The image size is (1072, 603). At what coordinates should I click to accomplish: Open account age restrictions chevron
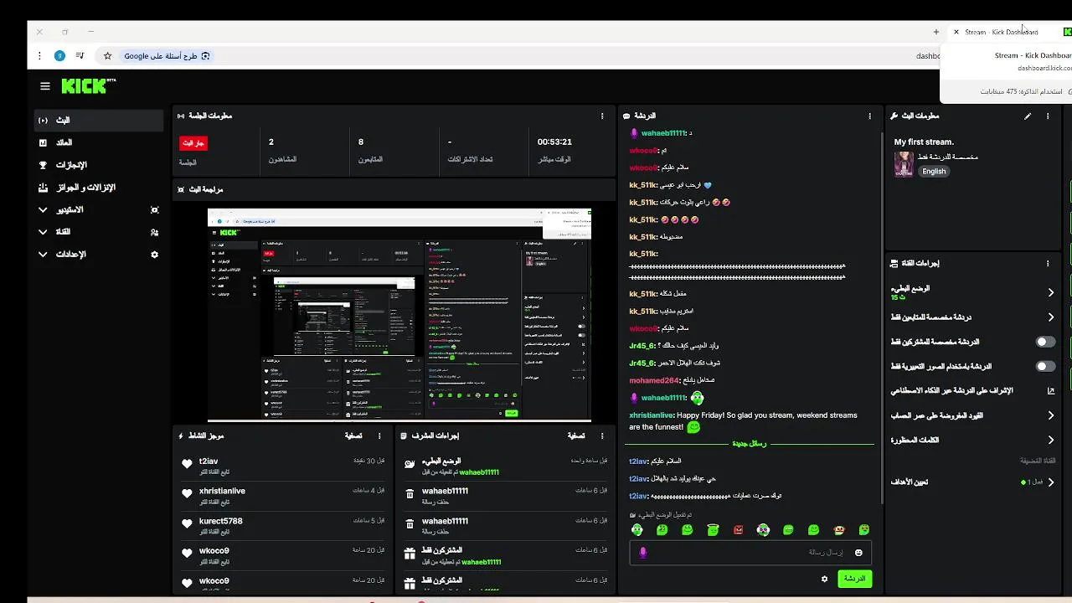1051,415
